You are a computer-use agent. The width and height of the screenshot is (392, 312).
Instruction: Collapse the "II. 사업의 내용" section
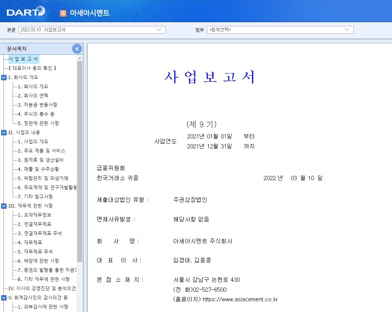pyautogui.click(x=4, y=132)
